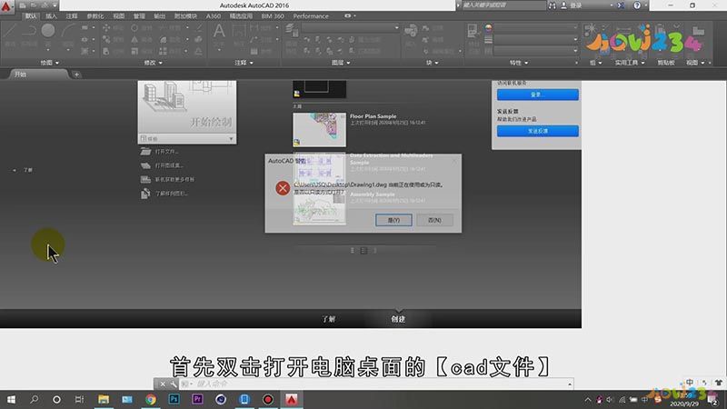727x409 pixels.
Task: Click the Windows Start button
Action: tap(11, 399)
